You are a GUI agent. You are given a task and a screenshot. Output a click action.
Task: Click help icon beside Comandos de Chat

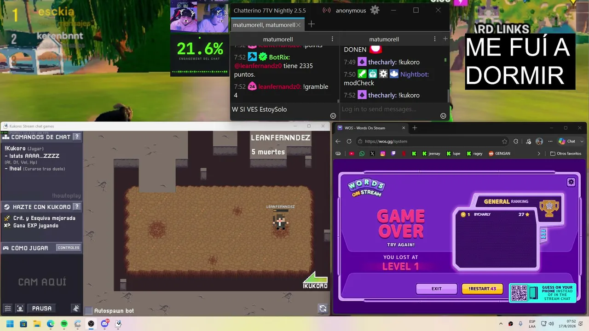pyautogui.click(x=77, y=137)
